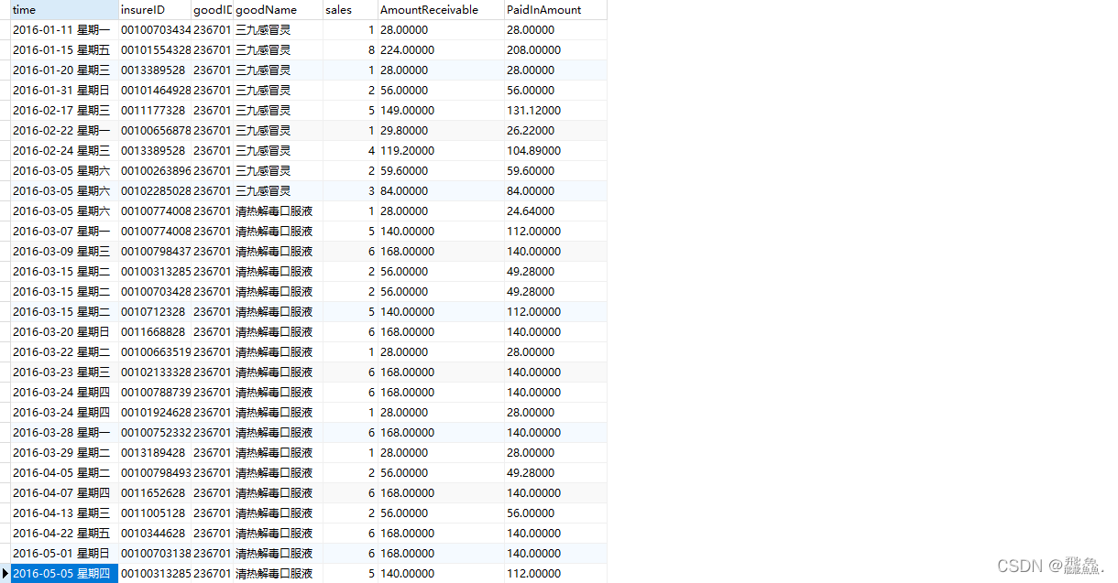Click 84.00000 in the PaidInAmount column
1118x583 pixels.
[530, 191]
